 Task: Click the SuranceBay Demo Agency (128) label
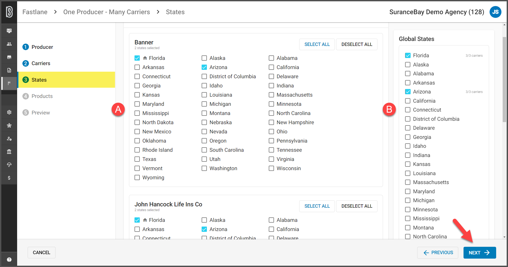[437, 12]
